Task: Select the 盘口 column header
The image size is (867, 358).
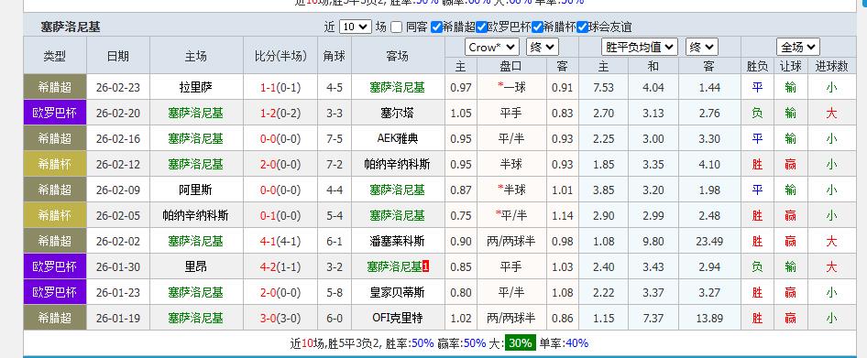Action: 511,67
